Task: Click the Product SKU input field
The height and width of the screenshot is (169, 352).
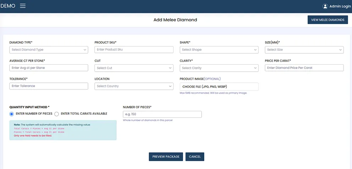Action: (x=134, y=50)
